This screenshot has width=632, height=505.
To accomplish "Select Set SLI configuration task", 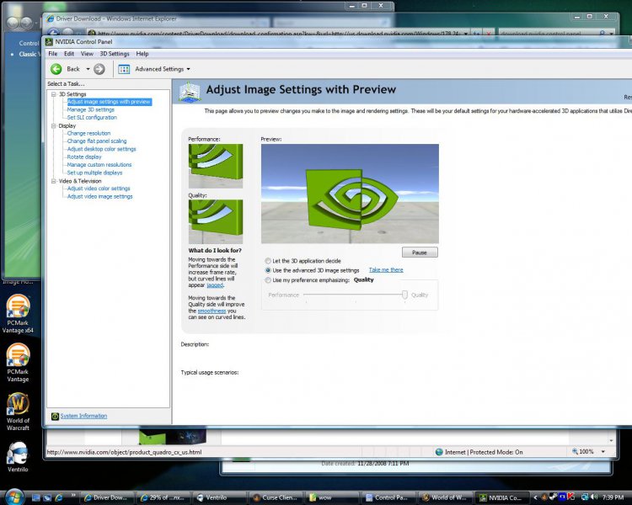I will coord(92,118).
